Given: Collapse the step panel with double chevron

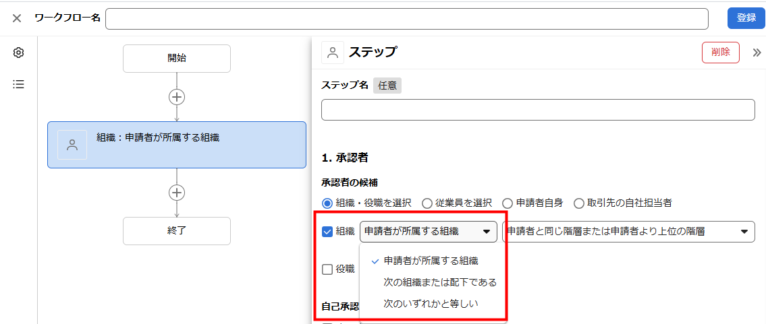Looking at the screenshot, I should [757, 53].
